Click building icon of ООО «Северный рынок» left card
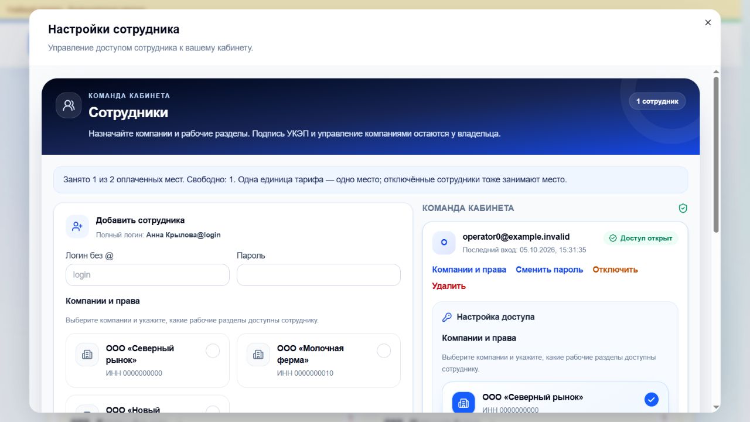The width and height of the screenshot is (750, 422). click(x=87, y=355)
